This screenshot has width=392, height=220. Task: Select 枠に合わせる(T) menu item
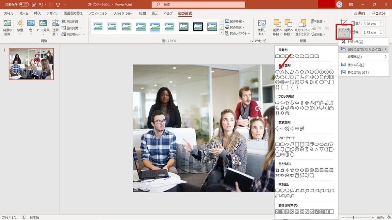click(x=364, y=72)
